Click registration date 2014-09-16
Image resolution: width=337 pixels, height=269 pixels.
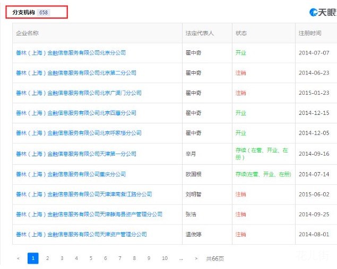point(314,154)
